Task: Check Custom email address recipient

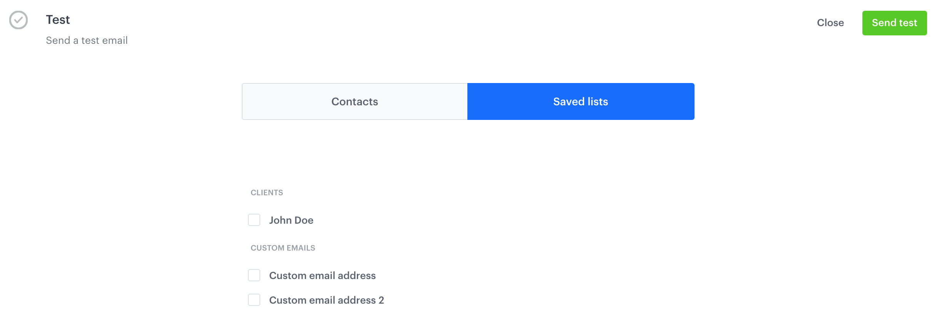Action: tap(254, 275)
